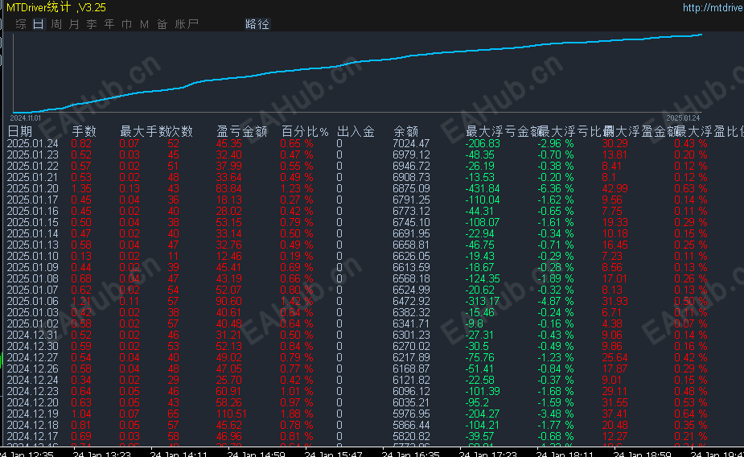Image resolution: width=744 pixels, height=457 pixels.
Task: Click the 2025.01.17 date cell
Action: [33, 200]
